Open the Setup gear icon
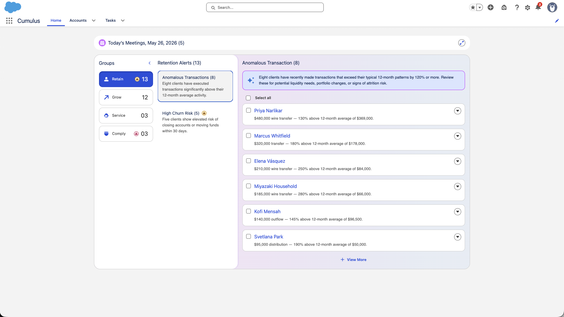This screenshot has height=317, width=564. (x=528, y=8)
